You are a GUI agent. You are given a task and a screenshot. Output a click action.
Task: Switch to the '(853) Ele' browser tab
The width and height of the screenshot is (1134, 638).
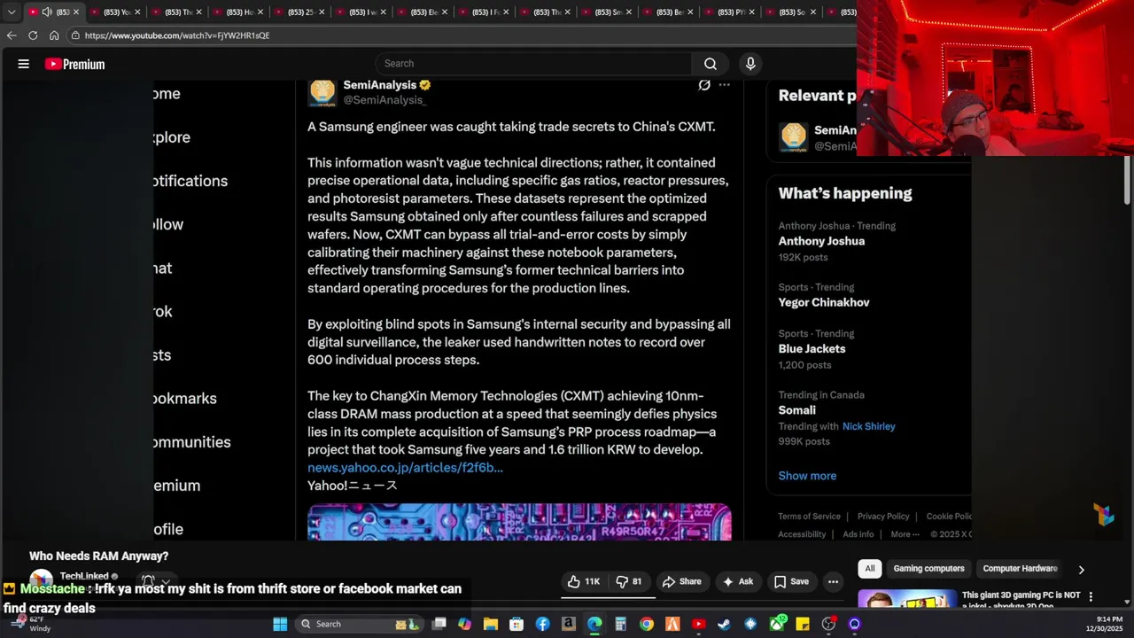(423, 12)
